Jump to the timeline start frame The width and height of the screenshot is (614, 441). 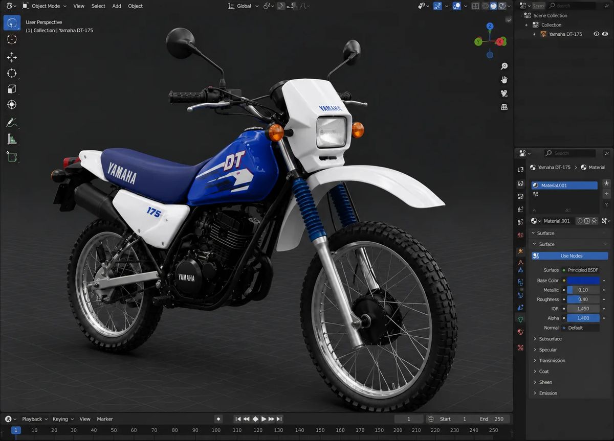(238, 419)
